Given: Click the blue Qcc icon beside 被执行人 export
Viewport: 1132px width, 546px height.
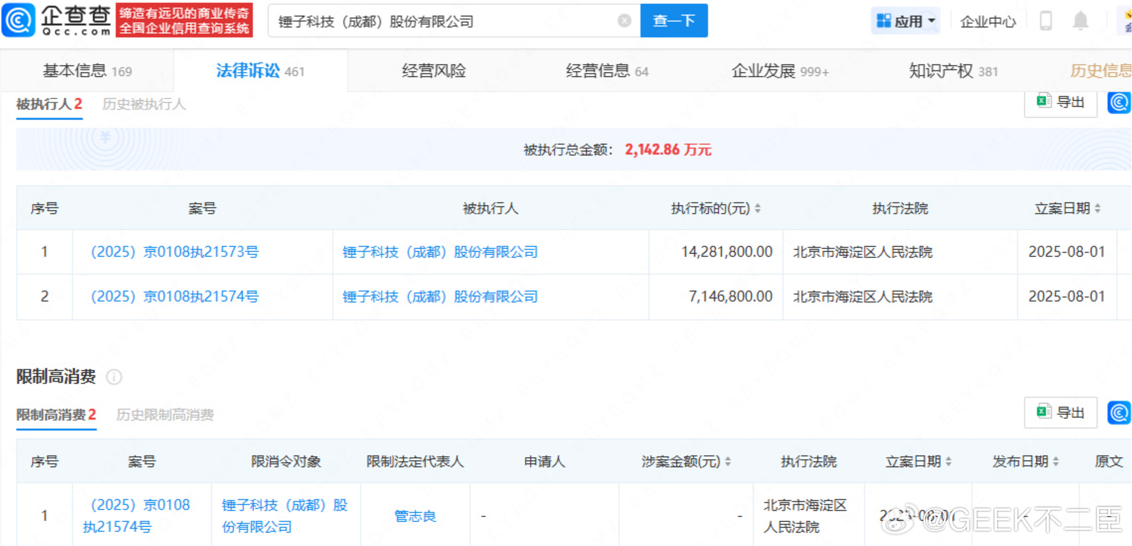Looking at the screenshot, I should [1119, 102].
